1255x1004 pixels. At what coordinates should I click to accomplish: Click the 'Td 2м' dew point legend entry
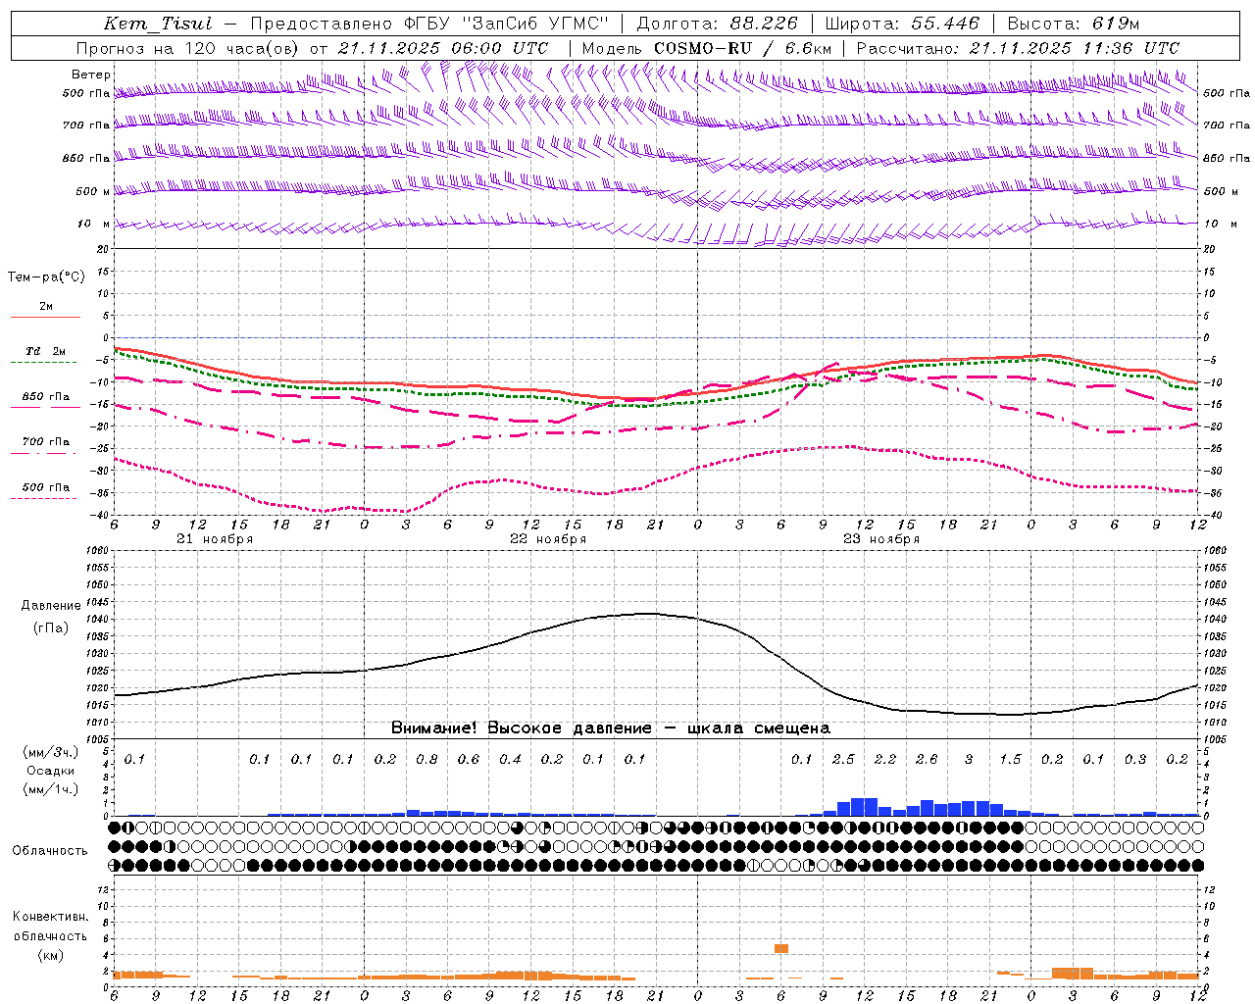45,351
